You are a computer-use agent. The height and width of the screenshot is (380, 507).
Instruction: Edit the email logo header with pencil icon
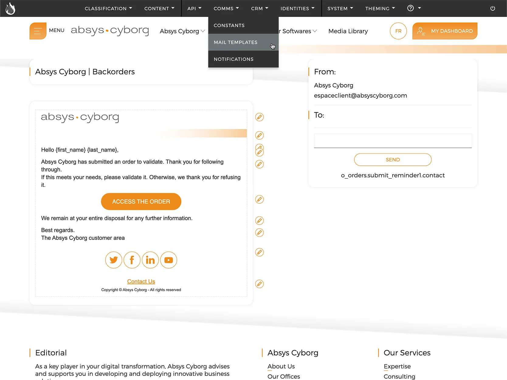point(259,117)
